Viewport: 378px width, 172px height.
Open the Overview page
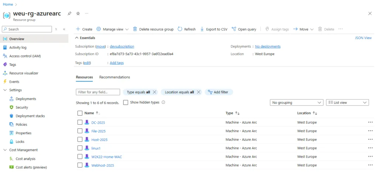[34, 39]
